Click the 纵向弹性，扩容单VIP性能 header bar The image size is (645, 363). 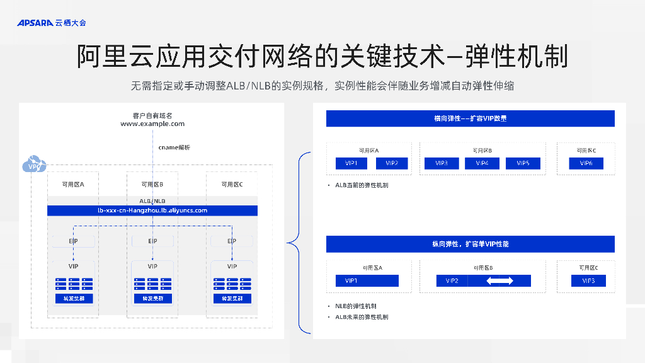point(470,244)
